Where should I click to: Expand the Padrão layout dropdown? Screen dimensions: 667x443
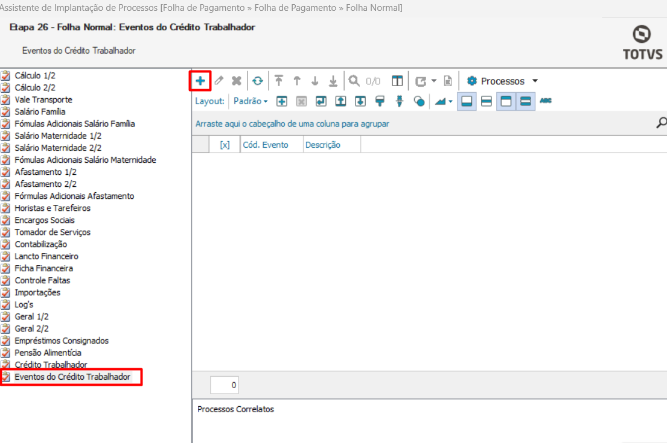251,101
